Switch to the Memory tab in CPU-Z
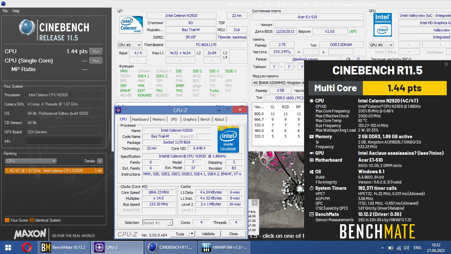This screenshot has height=254, width=451. pyautogui.click(x=159, y=119)
